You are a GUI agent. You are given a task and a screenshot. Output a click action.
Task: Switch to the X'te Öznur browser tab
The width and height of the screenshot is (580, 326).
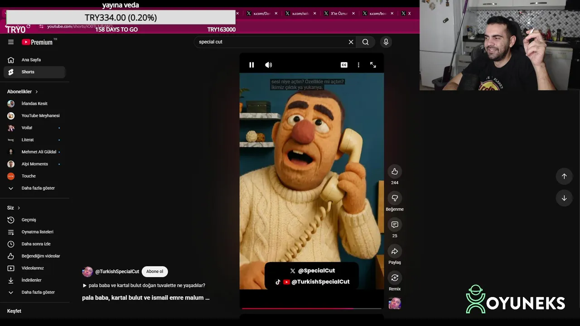(339, 14)
